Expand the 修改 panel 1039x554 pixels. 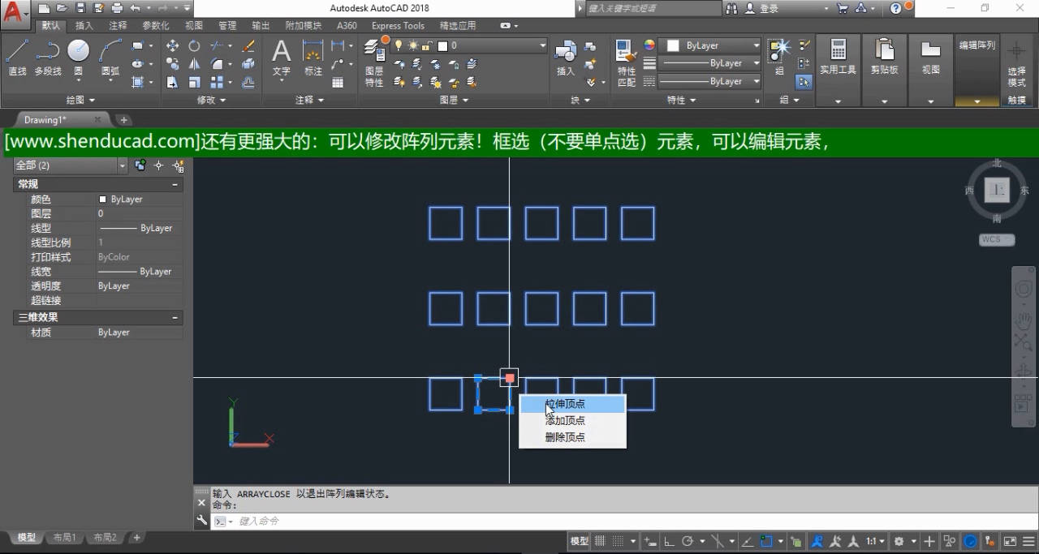pos(211,100)
